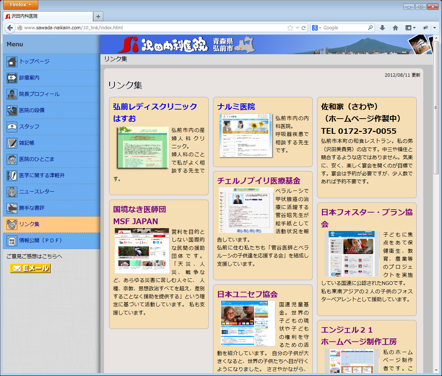Click the add-on icon in the toolbar
The width and height of the screenshot is (442, 376).
click(426, 28)
